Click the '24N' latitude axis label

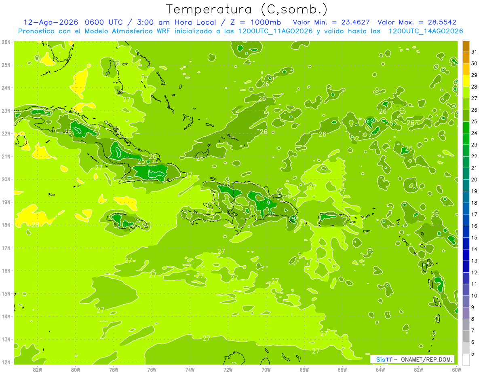click(6, 88)
